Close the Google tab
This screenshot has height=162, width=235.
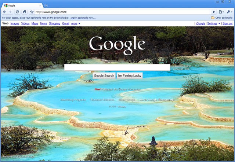point(40,5)
